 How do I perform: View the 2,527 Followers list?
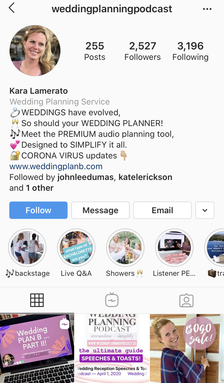coord(143,51)
